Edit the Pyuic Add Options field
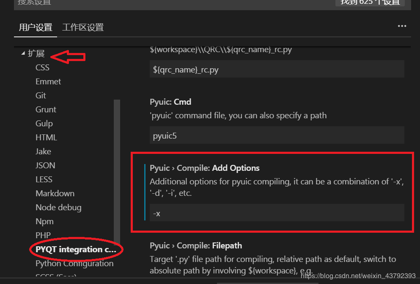The width and height of the screenshot is (420, 284). tap(277, 213)
